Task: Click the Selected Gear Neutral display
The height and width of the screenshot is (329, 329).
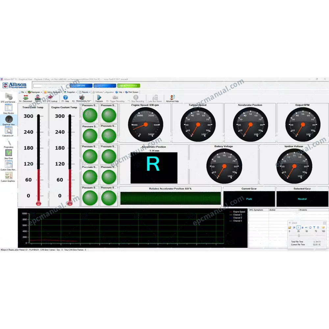Action: (x=302, y=199)
